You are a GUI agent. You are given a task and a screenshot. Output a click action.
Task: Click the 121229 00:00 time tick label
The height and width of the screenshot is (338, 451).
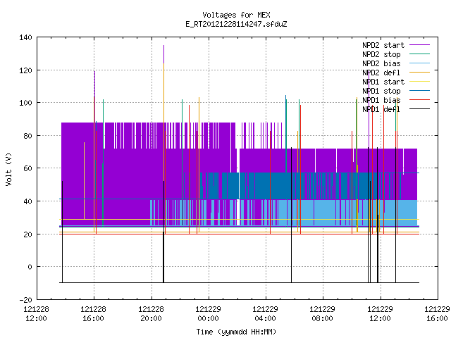(209, 314)
